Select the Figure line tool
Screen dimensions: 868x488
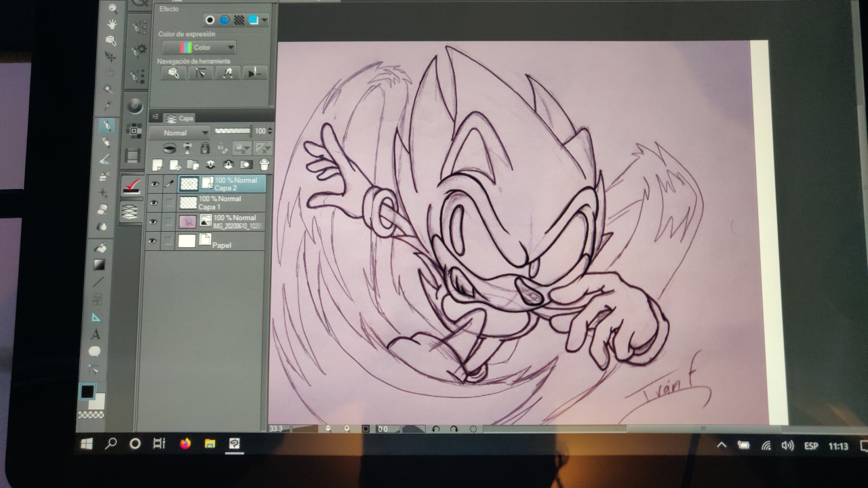point(99,281)
